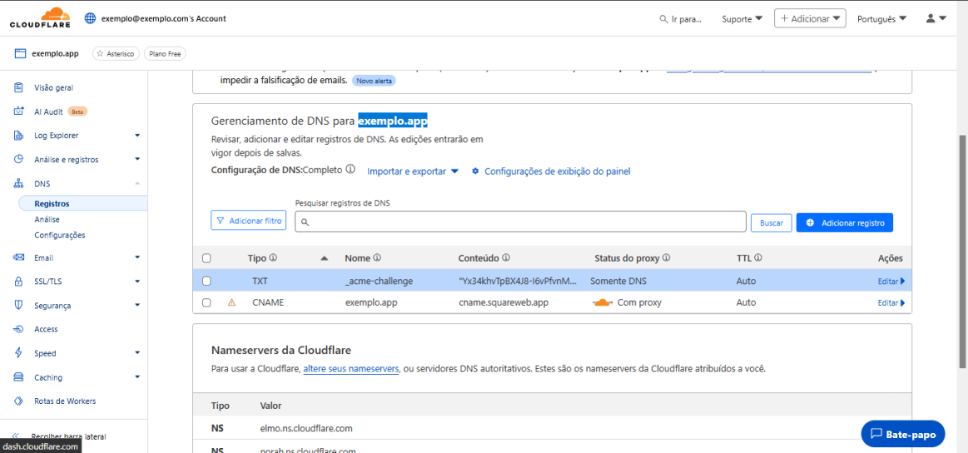Image resolution: width=968 pixels, height=453 pixels.
Task: Toggle the select-all records checkbox
Action: click(206, 257)
